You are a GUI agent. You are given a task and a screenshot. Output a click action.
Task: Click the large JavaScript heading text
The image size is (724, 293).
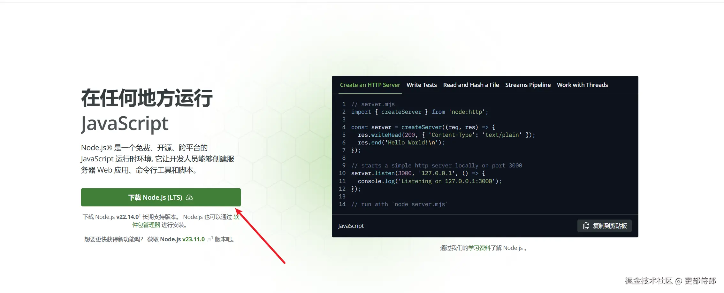coord(125,123)
